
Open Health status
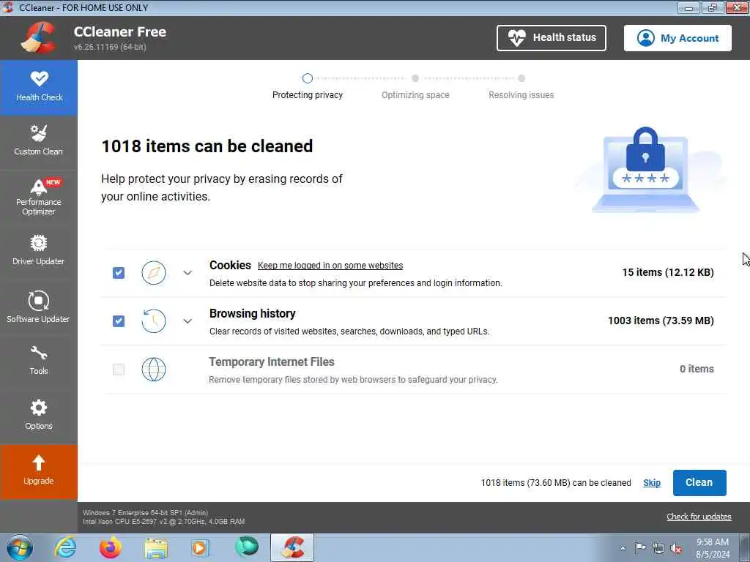(x=552, y=38)
